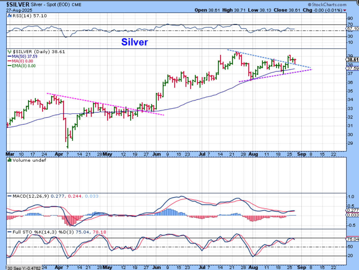Click the blue Silver chart annotation text

(134, 42)
